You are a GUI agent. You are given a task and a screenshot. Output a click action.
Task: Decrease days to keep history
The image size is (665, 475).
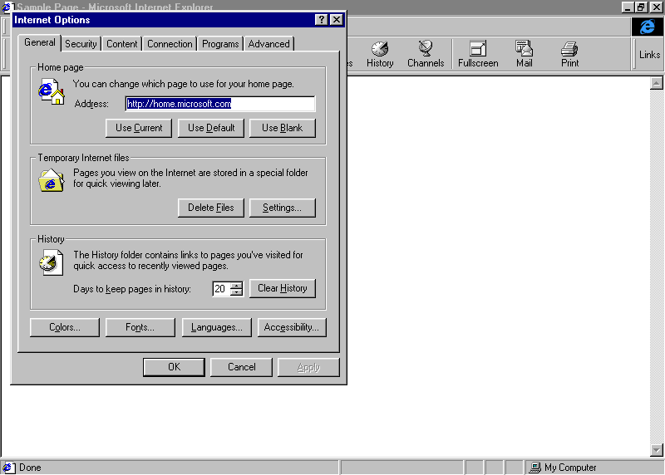point(237,292)
